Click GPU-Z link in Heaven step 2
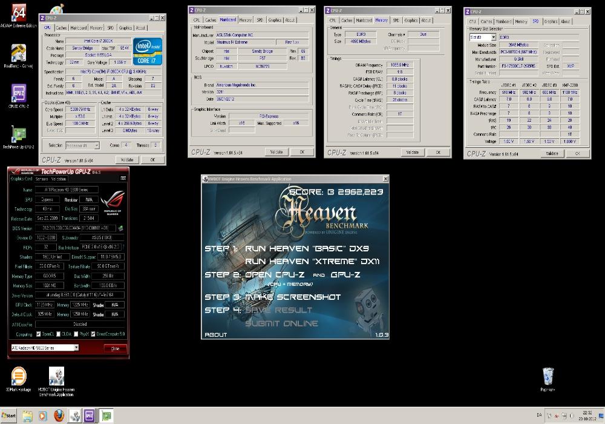The width and height of the screenshot is (605, 424). point(345,274)
